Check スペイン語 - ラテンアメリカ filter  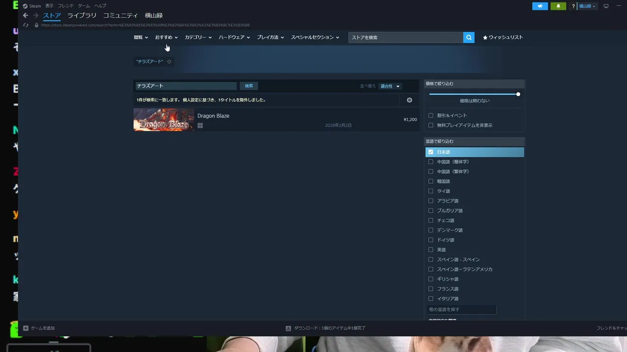coord(431,269)
